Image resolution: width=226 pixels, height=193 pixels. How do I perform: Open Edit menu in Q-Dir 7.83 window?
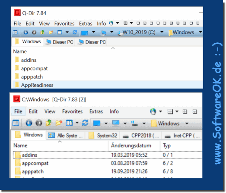point(33,111)
